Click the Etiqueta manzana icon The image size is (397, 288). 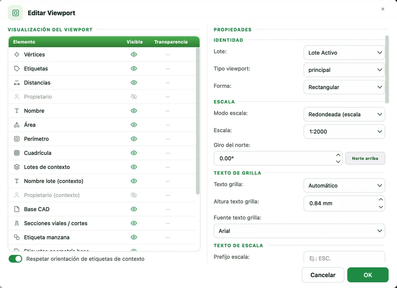(17, 237)
